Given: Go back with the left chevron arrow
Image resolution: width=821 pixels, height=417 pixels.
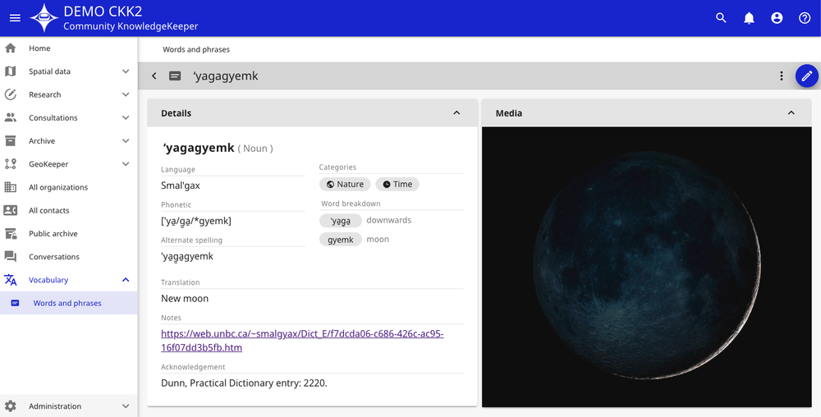Looking at the screenshot, I should [154, 76].
